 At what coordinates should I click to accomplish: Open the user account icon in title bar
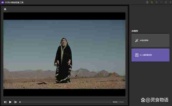(x=147, y=2)
